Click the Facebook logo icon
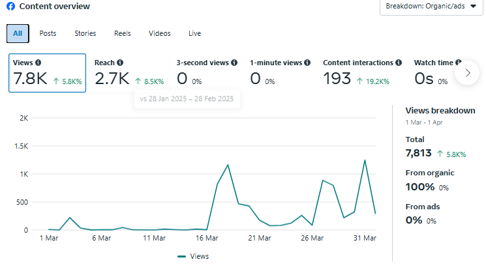 [x=10, y=7]
